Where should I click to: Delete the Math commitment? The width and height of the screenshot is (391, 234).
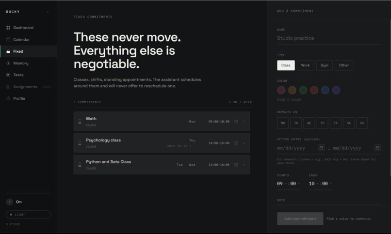click(x=244, y=122)
